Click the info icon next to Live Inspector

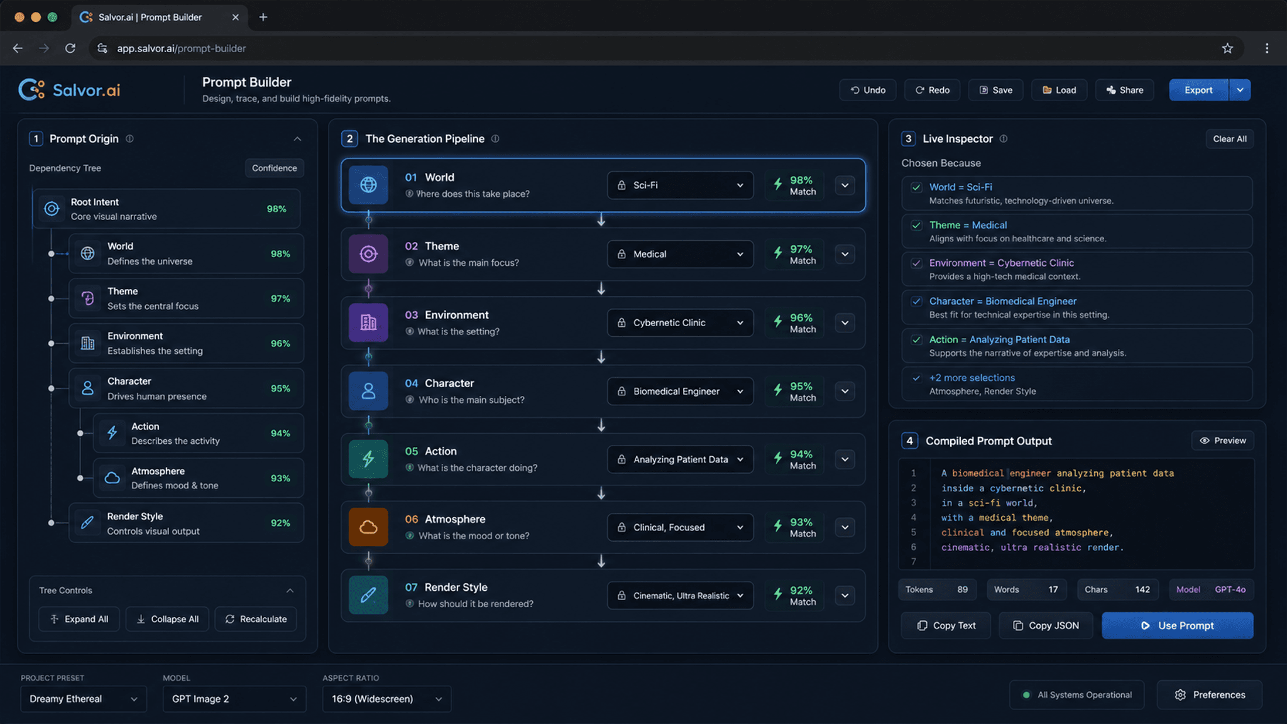[x=1004, y=138]
